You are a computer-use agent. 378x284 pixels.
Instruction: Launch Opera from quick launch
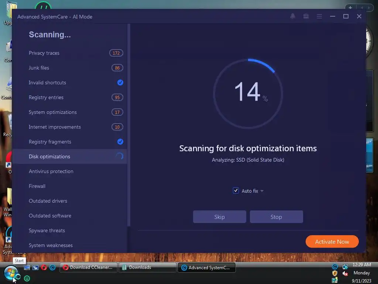(44, 268)
